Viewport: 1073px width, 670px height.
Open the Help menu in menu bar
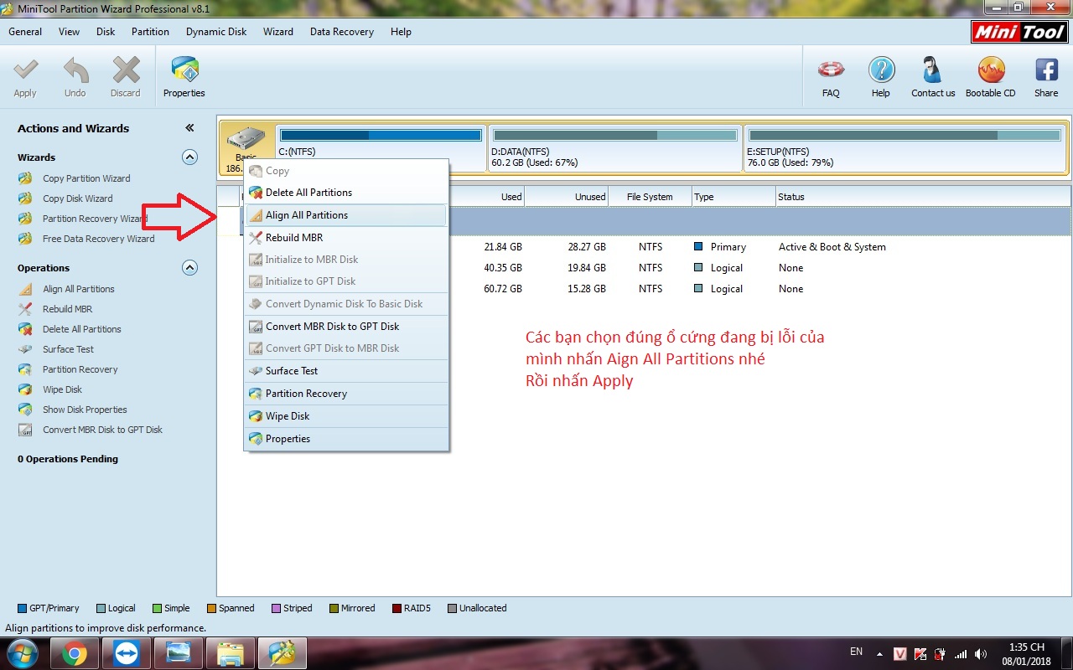pyautogui.click(x=401, y=32)
